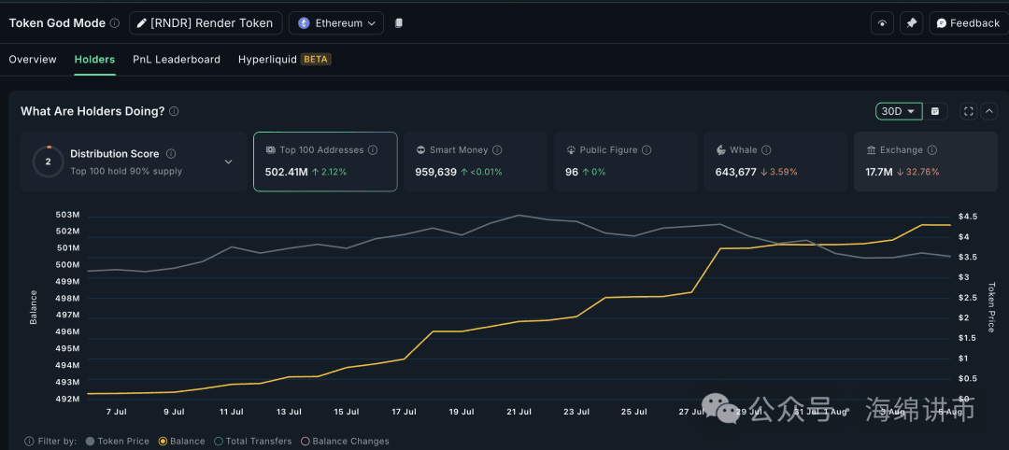Click the pin icon button
The height and width of the screenshot is (450, 1009).
(911, 23)
